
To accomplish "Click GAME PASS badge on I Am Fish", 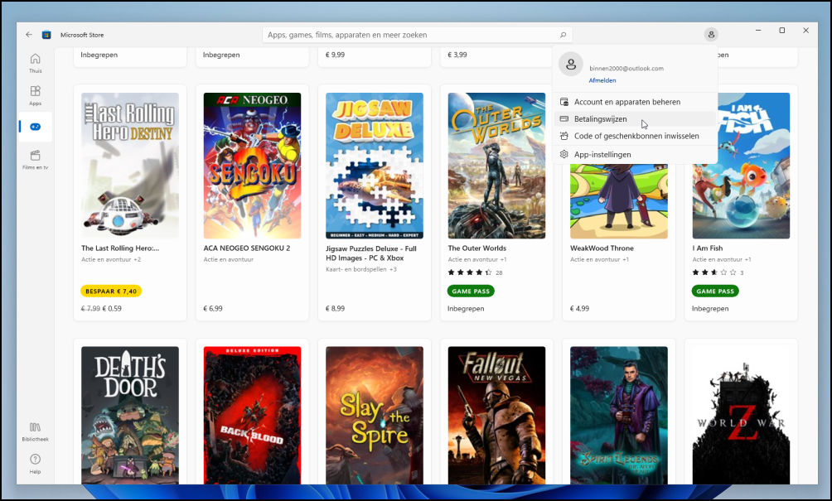I will (714, 291).
